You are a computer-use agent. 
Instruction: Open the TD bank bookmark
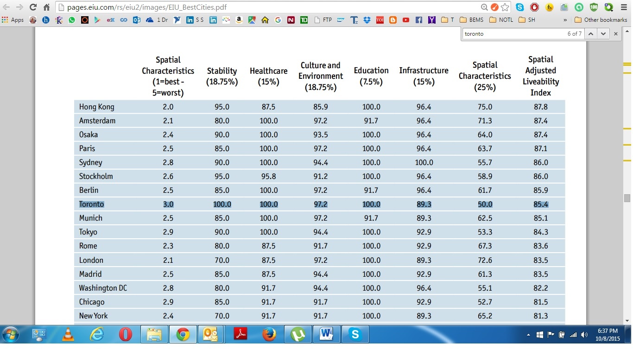[304, 20]
